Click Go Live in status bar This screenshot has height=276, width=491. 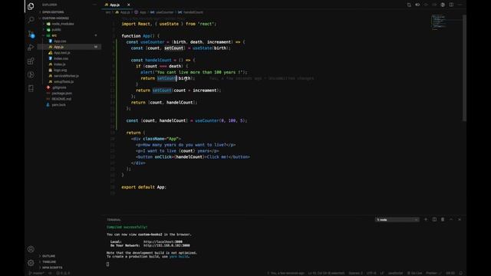414,273
